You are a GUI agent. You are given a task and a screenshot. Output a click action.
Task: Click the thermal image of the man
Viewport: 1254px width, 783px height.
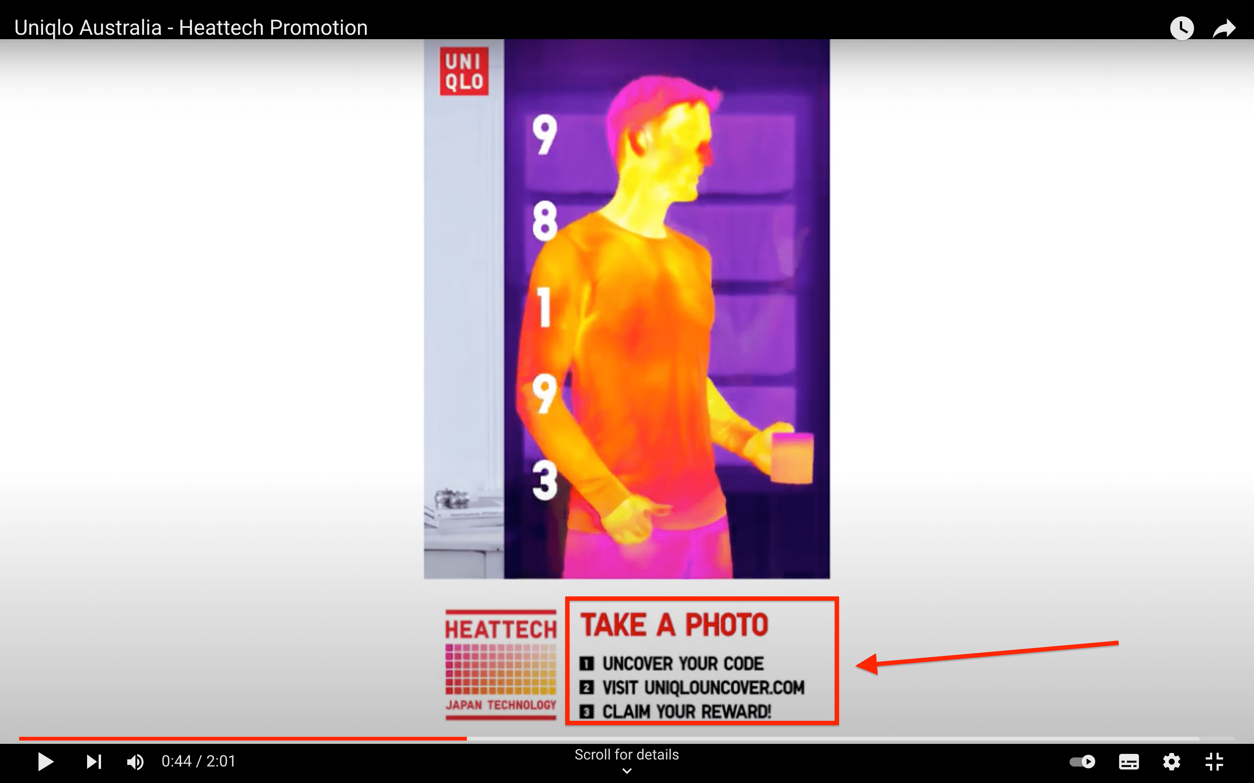tap(666, 309)
